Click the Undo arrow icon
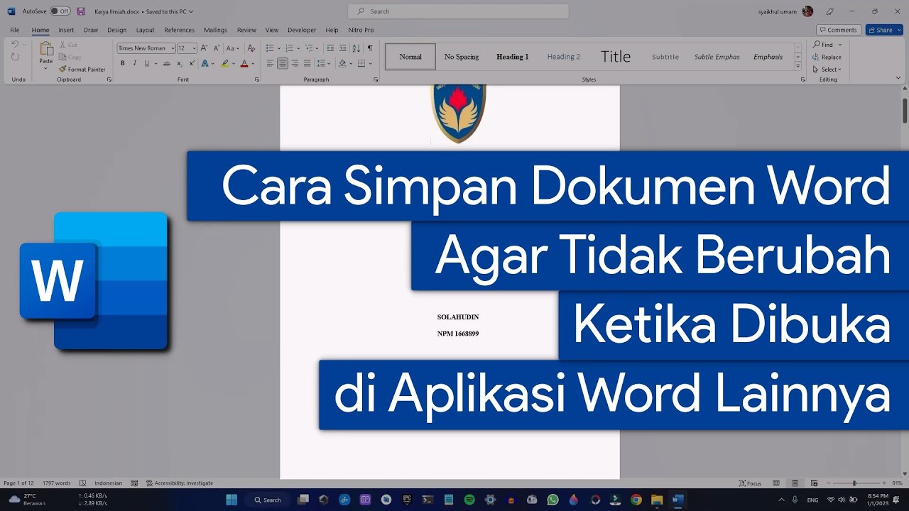This screenshot has height=511, width=909. pyautogui.click(x=15, y=45)
